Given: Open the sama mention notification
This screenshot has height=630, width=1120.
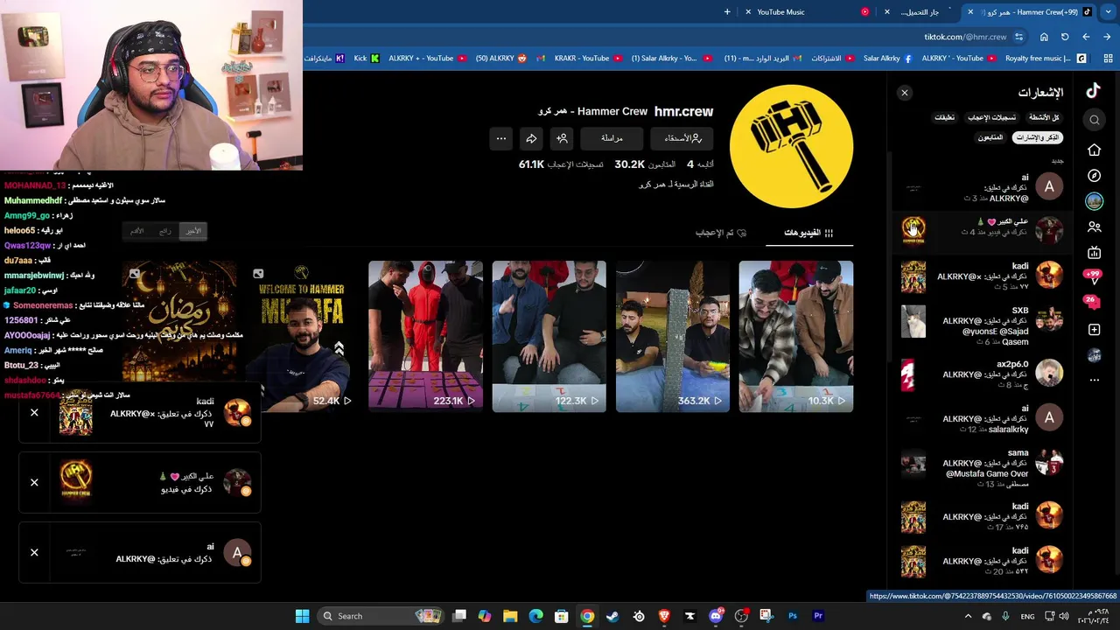Looking at the screenshot, I should coord(983,468).
